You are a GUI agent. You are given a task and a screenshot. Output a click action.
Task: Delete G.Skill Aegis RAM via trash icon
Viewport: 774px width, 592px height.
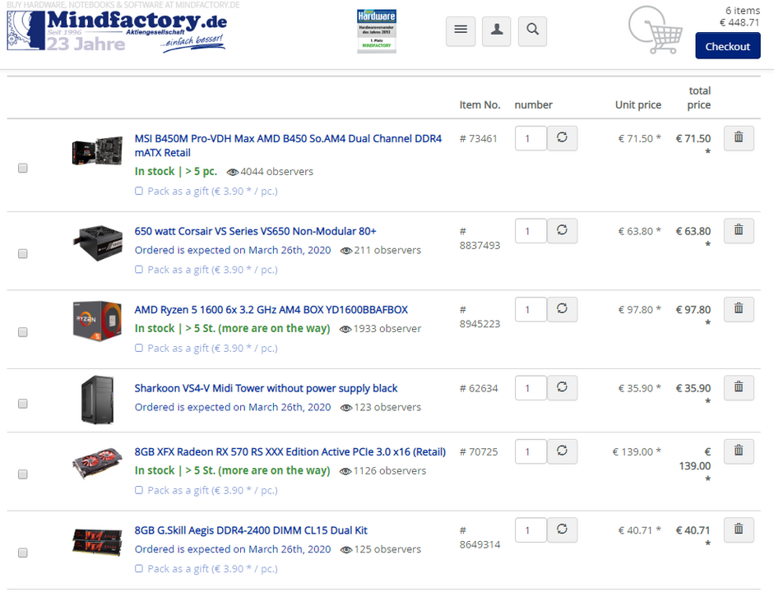[739, 530]
